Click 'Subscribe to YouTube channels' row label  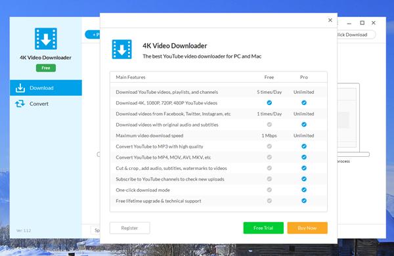[x=170, y=179]
